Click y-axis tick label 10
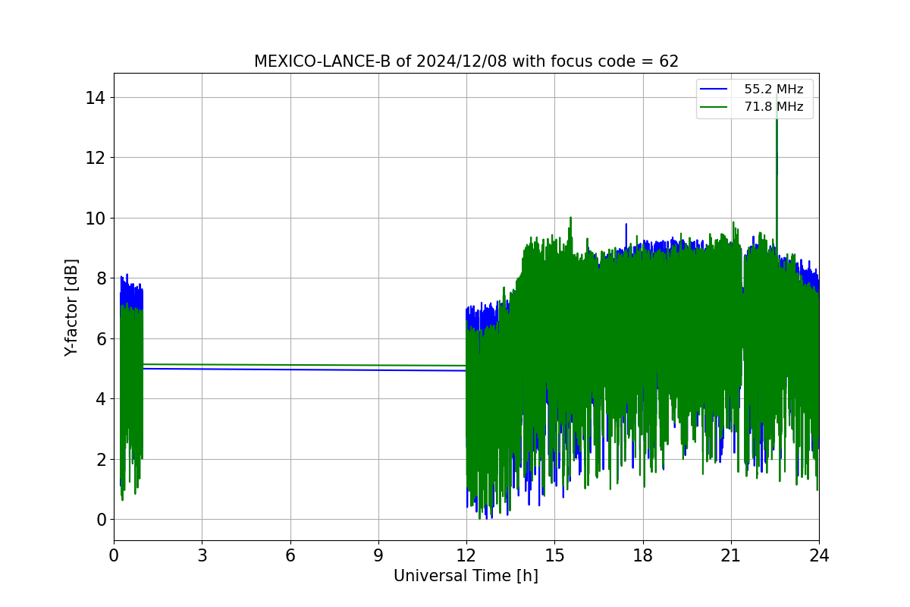Screen dimensions: 910x607 (96, 219)
